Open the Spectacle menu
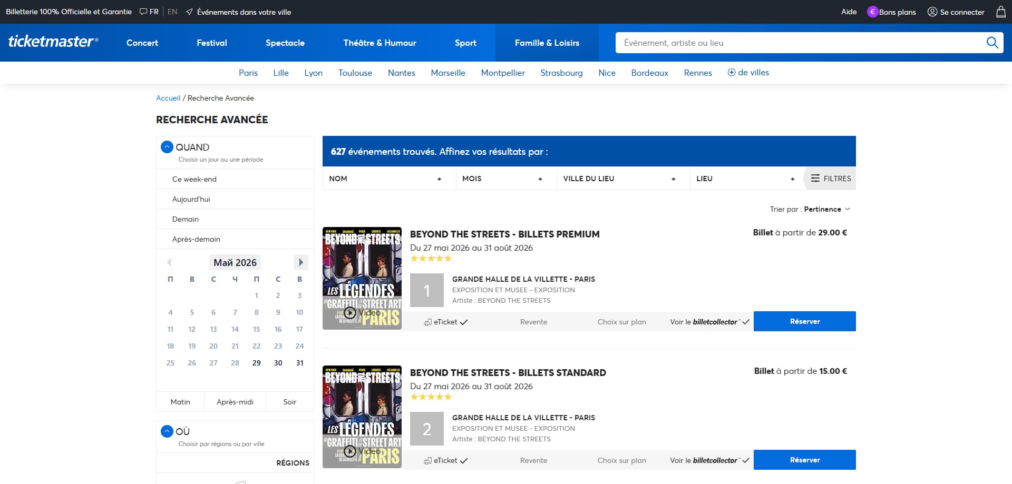Image resolution: width=1012 pixels, height=484 pixels. tap(285, 43)
